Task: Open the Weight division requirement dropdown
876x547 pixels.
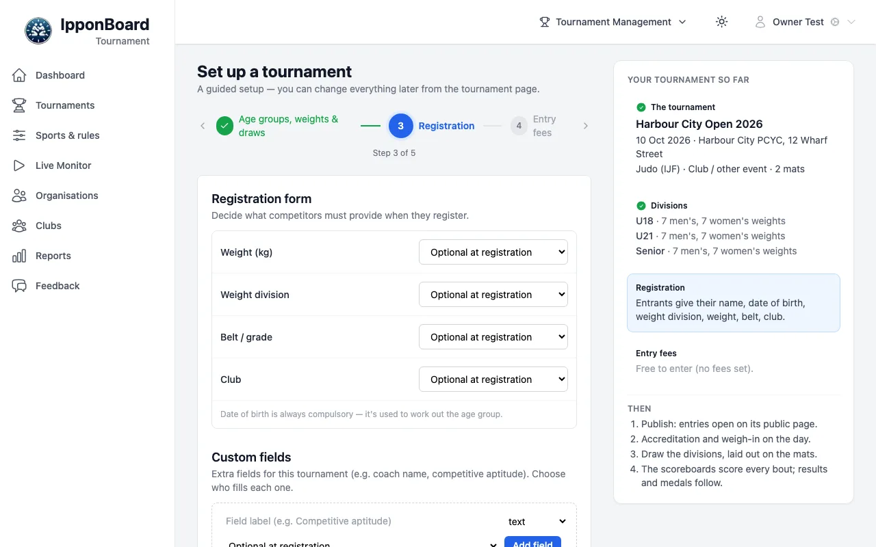Action: pyautogui.click(x=493, y=295)
